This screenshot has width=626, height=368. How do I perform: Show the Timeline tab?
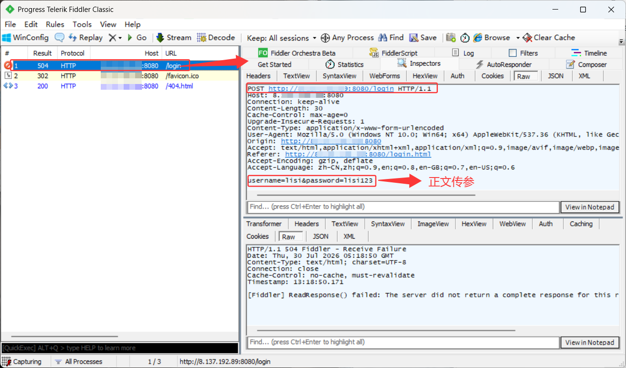(x=589, y=53)
